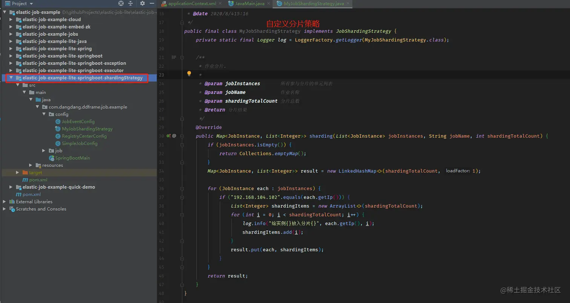Screen dimensions: 570x303
Task: Click the emptyMap call on line 32
Action: click(286, 153)
